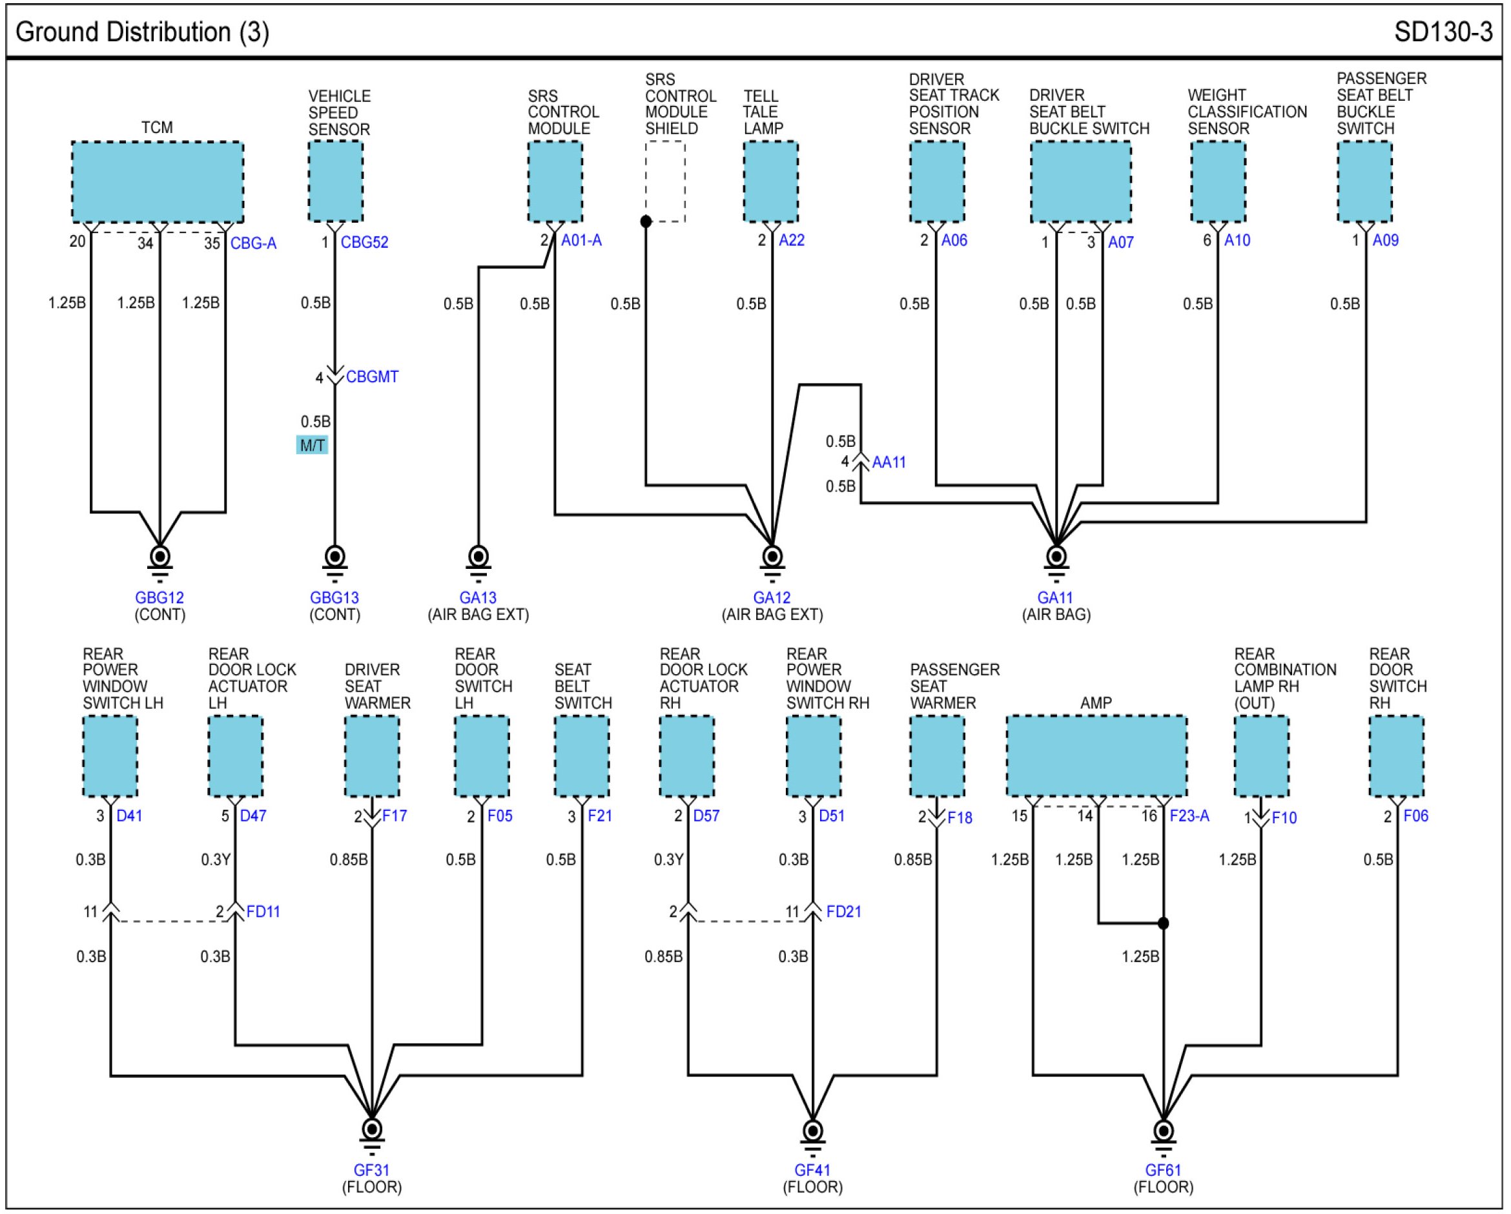The height and width of the screenshot is (1214, 1511).
Task: Click the GF41 floor ground symbol
Action: [x=812, y=1131]
